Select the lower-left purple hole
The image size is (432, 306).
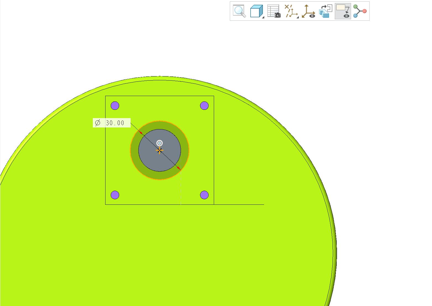(115, 195)
